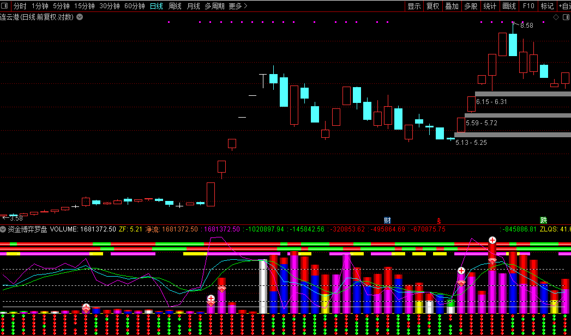Click the 资金博弈罗盘 indicator name
The width and height of the screenshot is (571, 336).
[28, 229]
